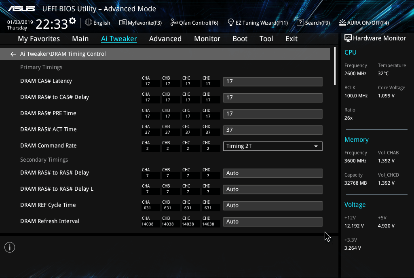Click the Ai Tweaker\DRAM Timing Control breadcrumb
This screenshot has height=278, width=414.
[x=63, y=54]
